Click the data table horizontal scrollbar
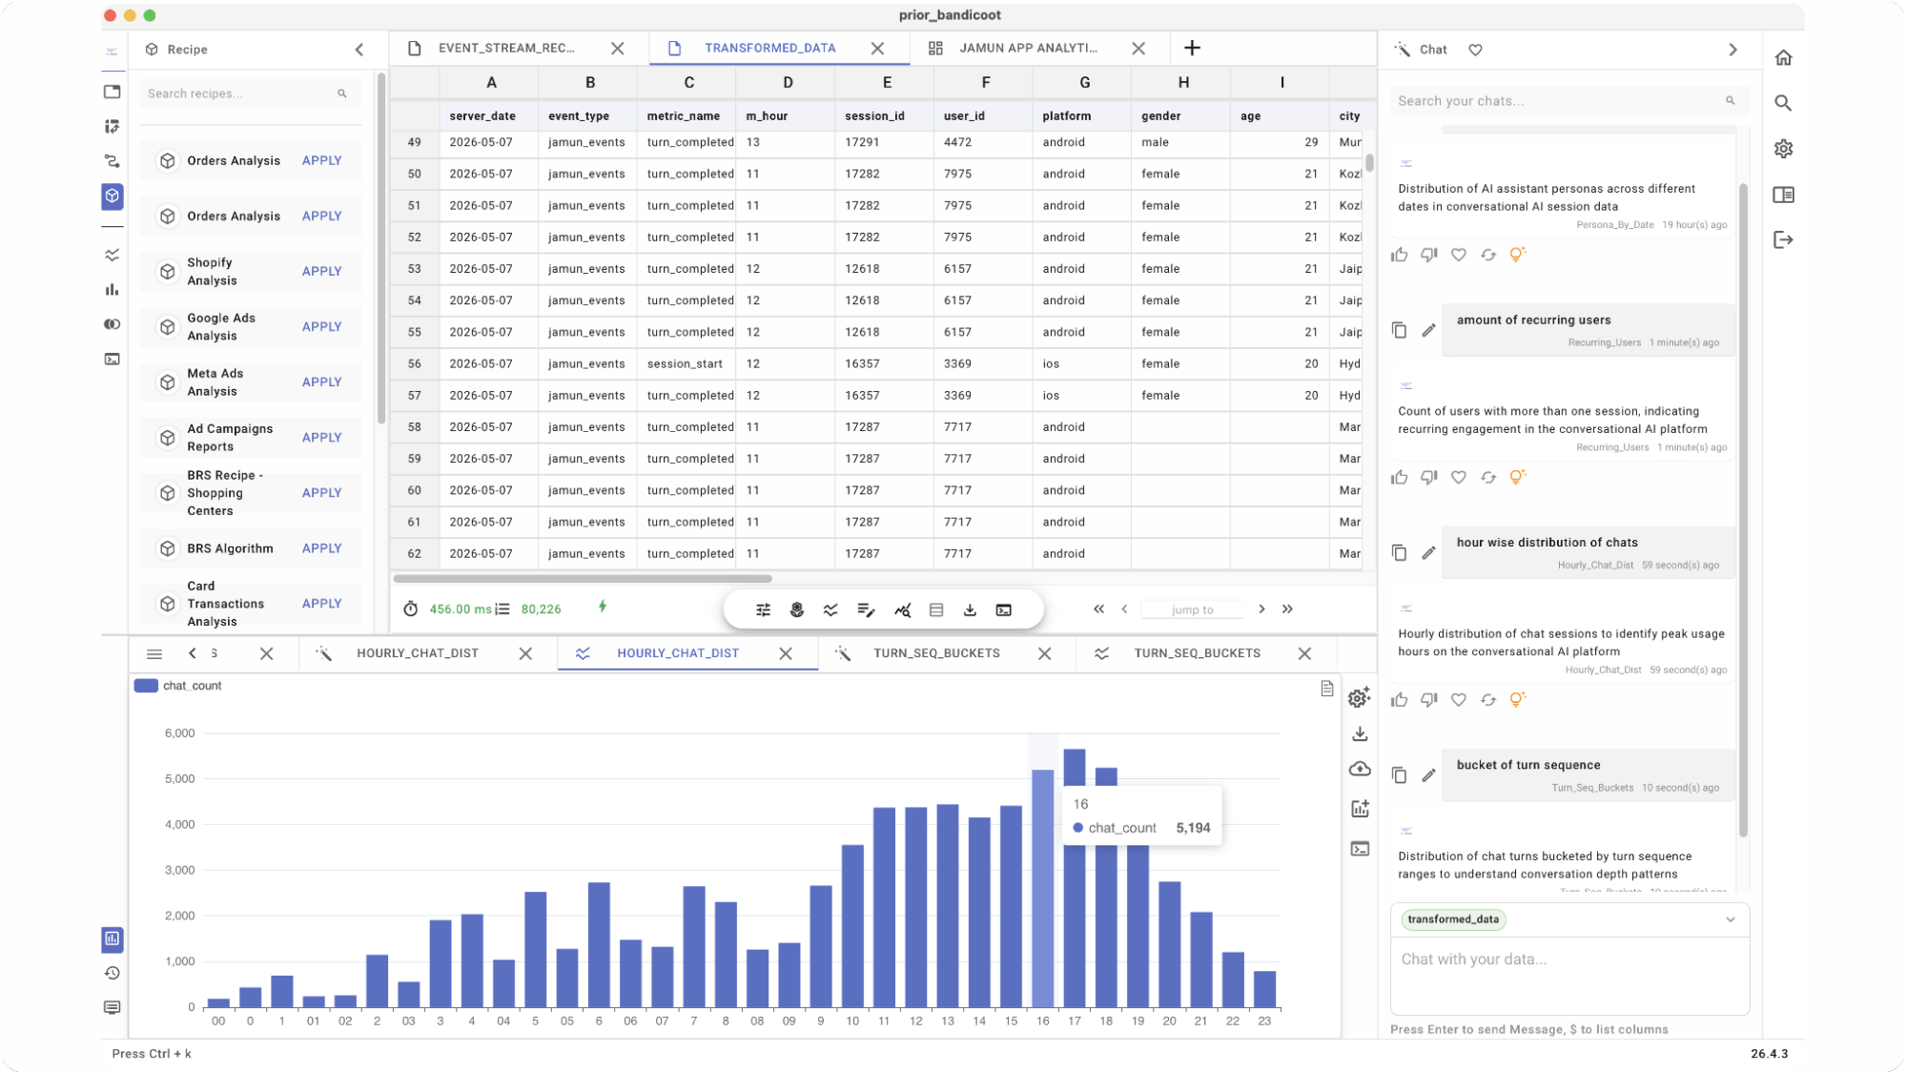 [x=582, y=578]
